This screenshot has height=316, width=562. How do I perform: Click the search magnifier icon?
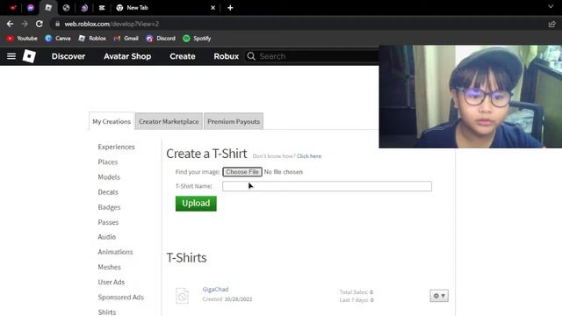coord(251,56)
